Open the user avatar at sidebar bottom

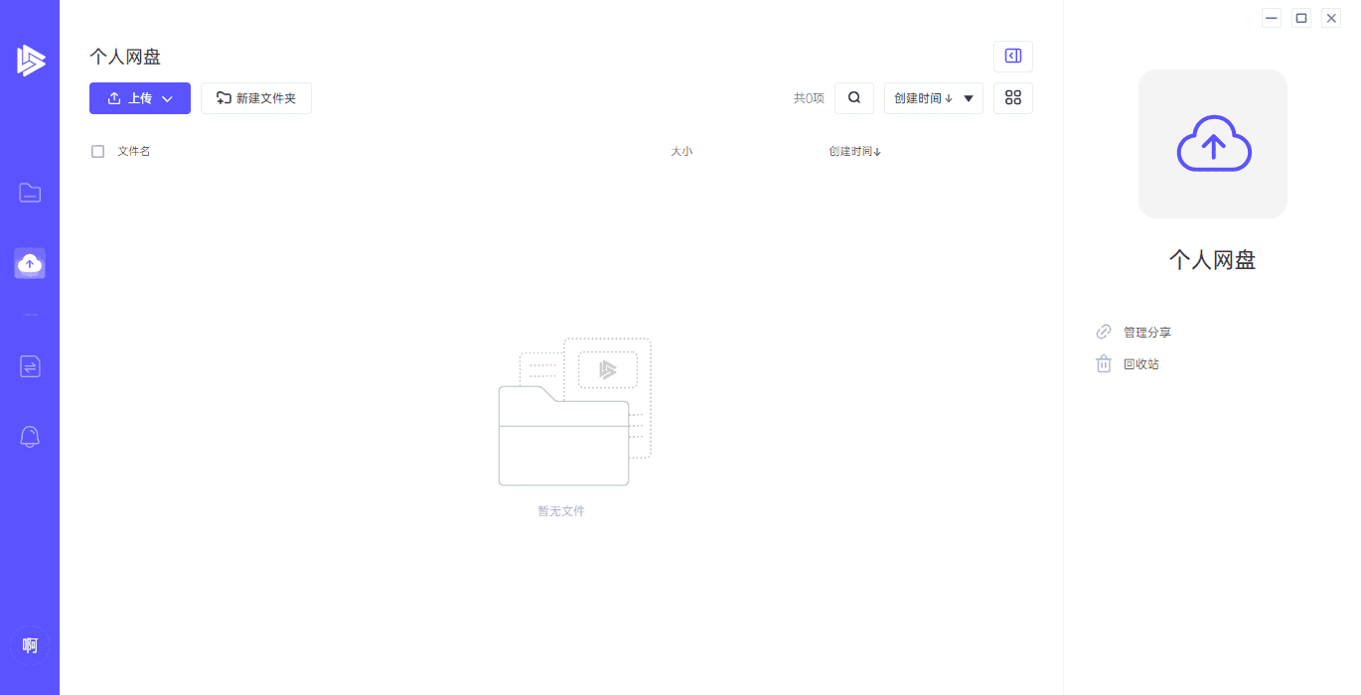tap(30, 645)
